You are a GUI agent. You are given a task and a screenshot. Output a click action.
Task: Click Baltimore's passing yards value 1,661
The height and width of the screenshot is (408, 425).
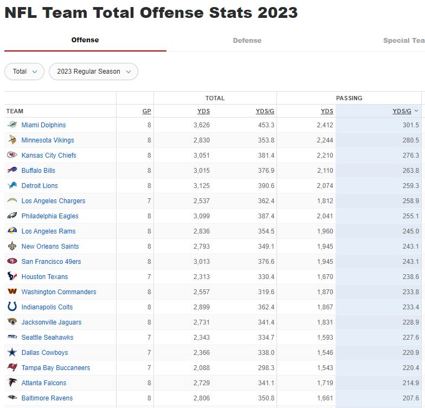click(x=325, y=398)
